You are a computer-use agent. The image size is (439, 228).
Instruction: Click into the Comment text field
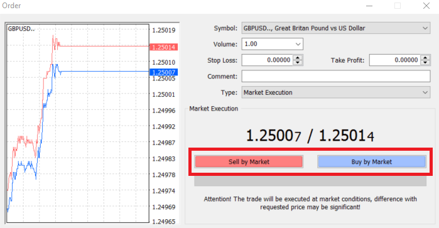336,76
